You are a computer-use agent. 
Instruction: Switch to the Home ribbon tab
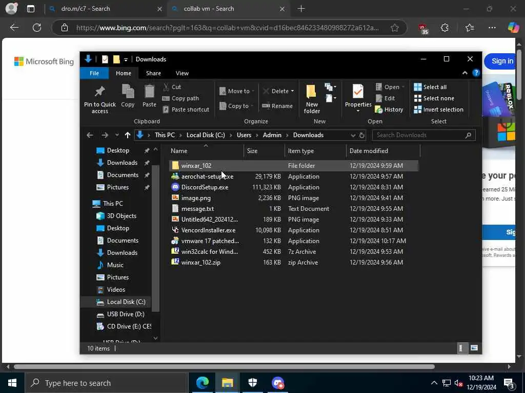pyautogui.click(x=123, y=73)
